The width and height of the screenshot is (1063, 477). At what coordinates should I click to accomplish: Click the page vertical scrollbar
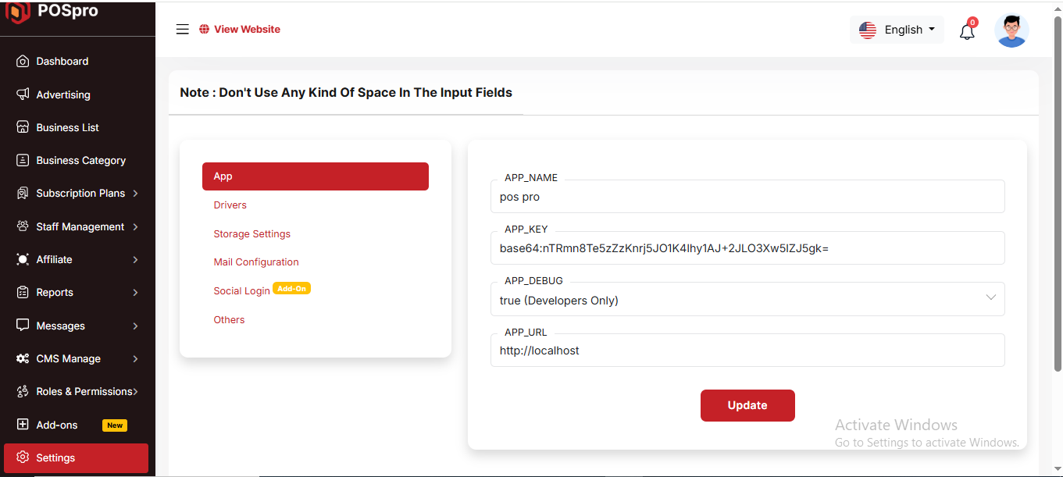(x=1058, y=195)
